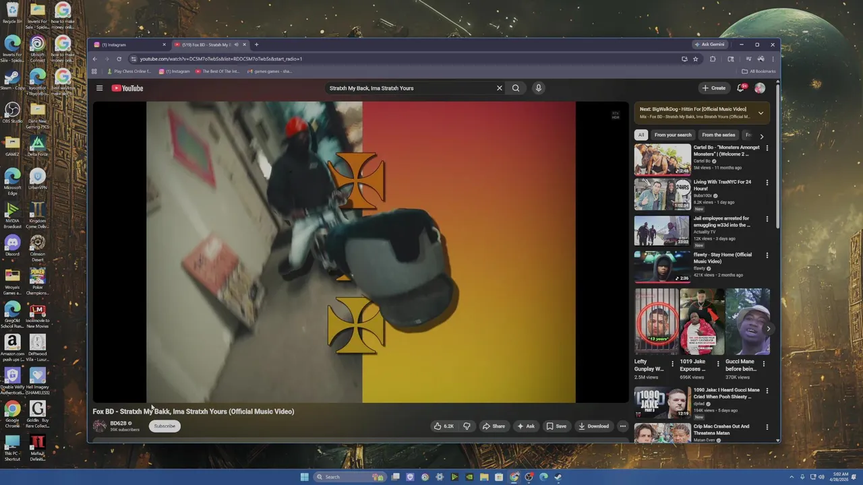The width and height of the screenshot is (863, 485).
Task: Go back in Chrome browser
Action: (95, 59)
